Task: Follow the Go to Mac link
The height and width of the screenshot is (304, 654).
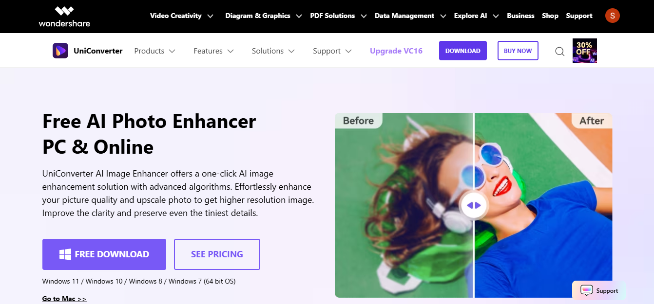Action: point(64,299)
